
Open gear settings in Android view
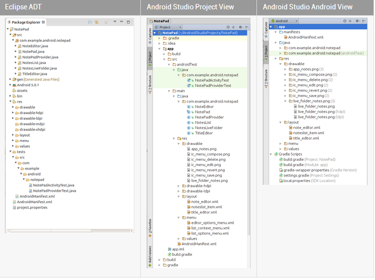[x=358, y=21]
